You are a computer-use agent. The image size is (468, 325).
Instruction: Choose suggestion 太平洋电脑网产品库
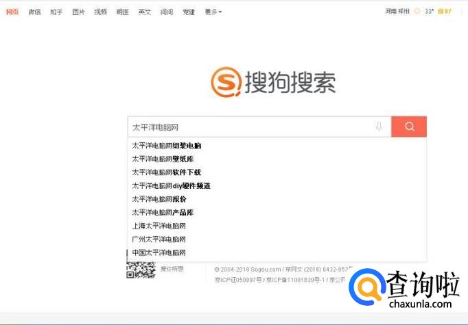(x=277, y=213)
